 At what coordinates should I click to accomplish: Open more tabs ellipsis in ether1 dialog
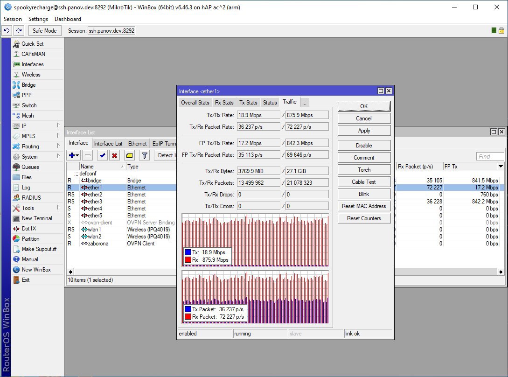(304, 103)
